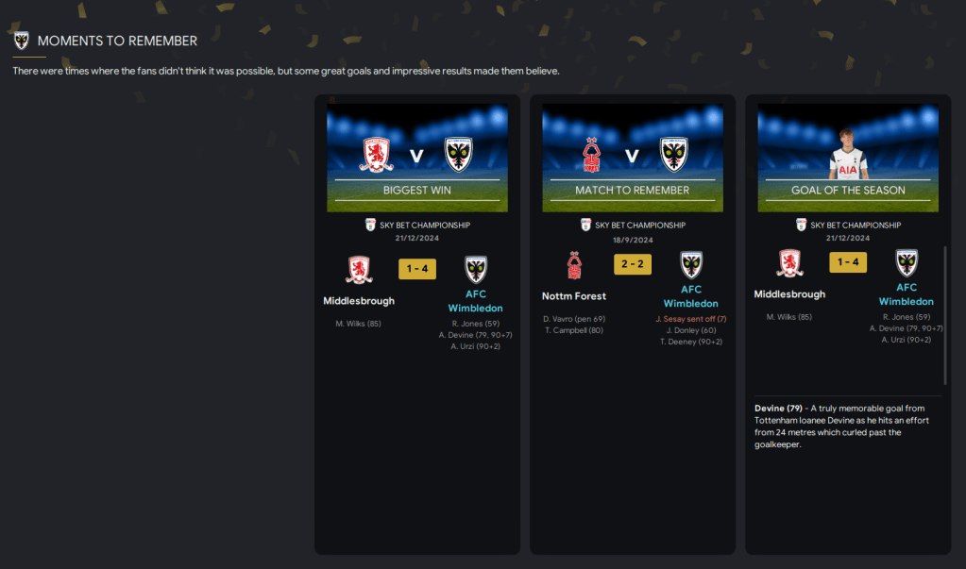Click AFC Wimbledon crest beside the 2 - 2 score
This screenshot has height=569, width=966.
click(x=691, y=265)
